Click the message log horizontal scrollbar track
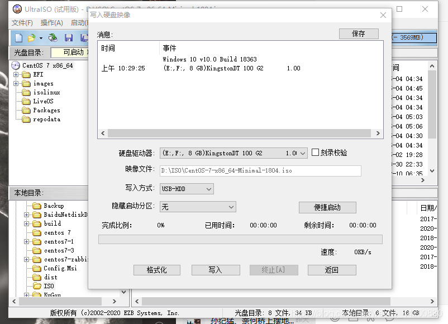The height and width of the screenshot is (324, 448). 240,133
